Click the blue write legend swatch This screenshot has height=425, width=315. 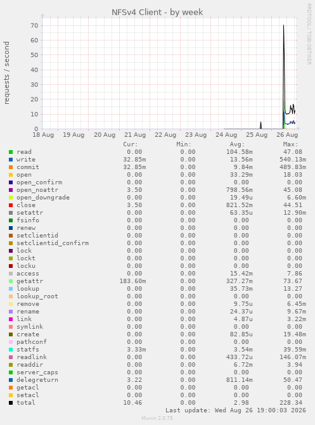point(11,160)
